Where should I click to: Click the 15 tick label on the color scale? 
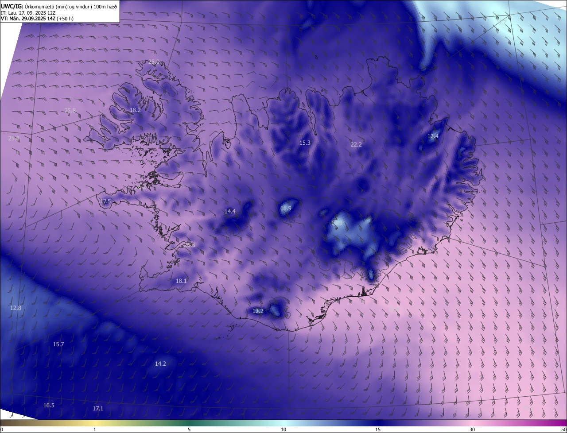[x=378, y=429]
